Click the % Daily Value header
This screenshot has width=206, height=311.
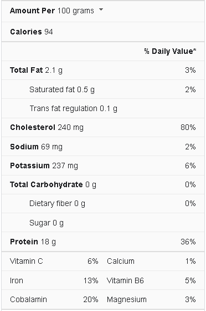pos(170,51)
